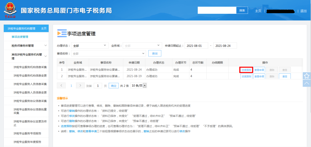Open 涉税专业服务机构信息采集
This screenshot has width=311, height=147.
pyautogui.click(x=30, y=67)
